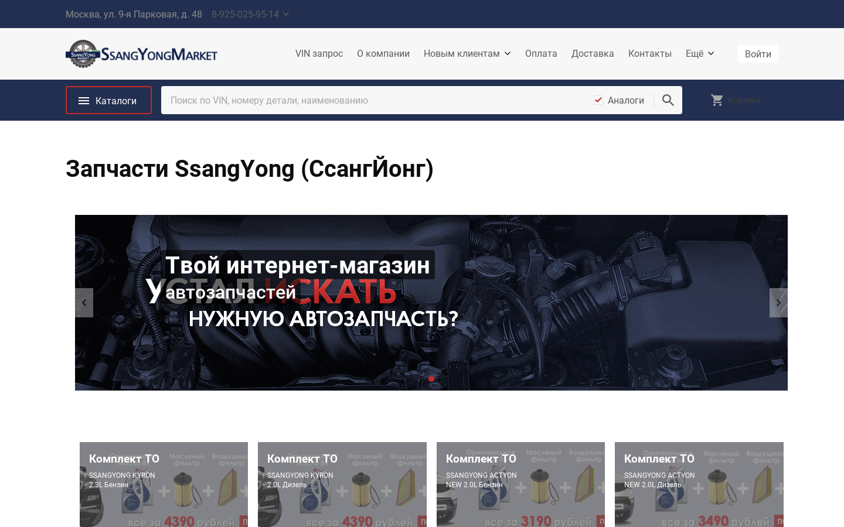This screenshot has height=527, width=844.
Task: Expand the Новым клиентам menu
Action: (467, 53)
